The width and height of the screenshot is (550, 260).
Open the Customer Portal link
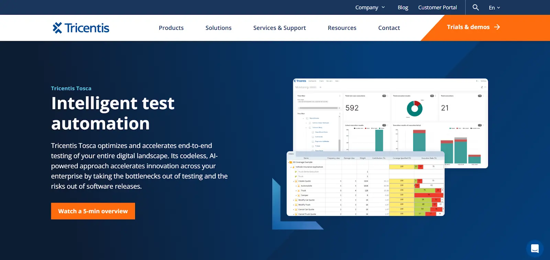click(x=438, y=7)
